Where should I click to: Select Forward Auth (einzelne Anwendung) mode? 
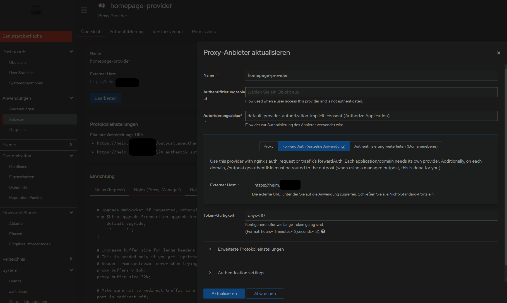coord(314,146)
